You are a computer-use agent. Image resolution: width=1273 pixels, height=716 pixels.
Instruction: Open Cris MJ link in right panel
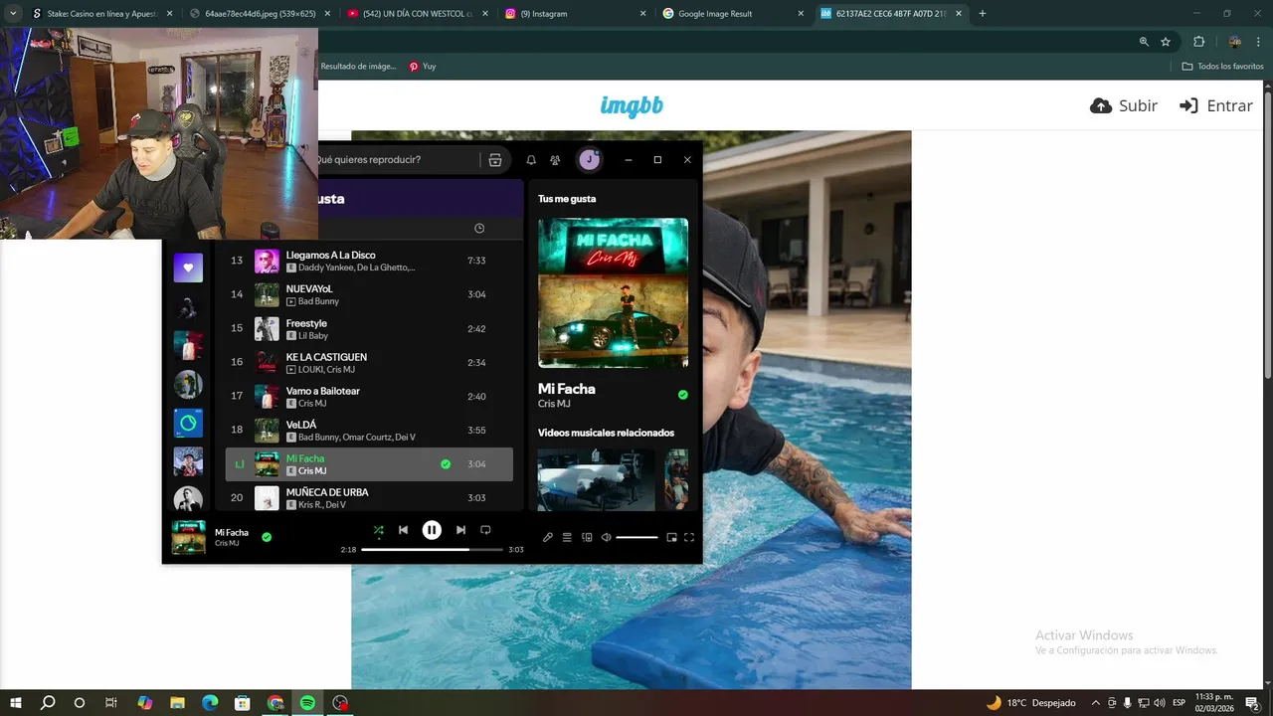(x=554, y=404)
